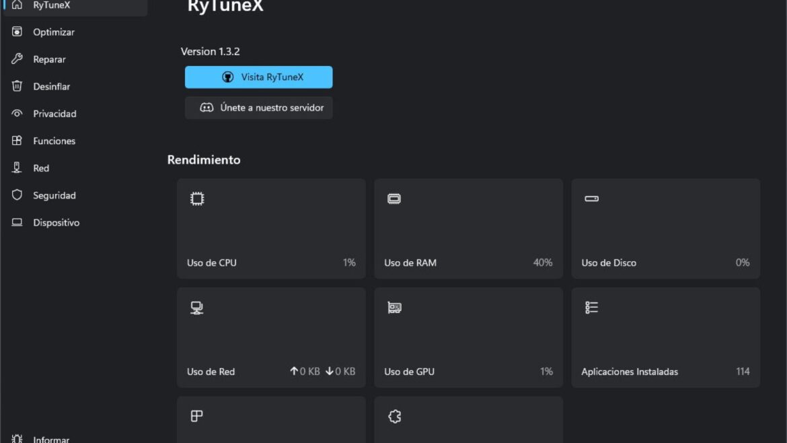
Task: Select the RyTuneX home sidebar item
Action: click(x=75, y=6)
